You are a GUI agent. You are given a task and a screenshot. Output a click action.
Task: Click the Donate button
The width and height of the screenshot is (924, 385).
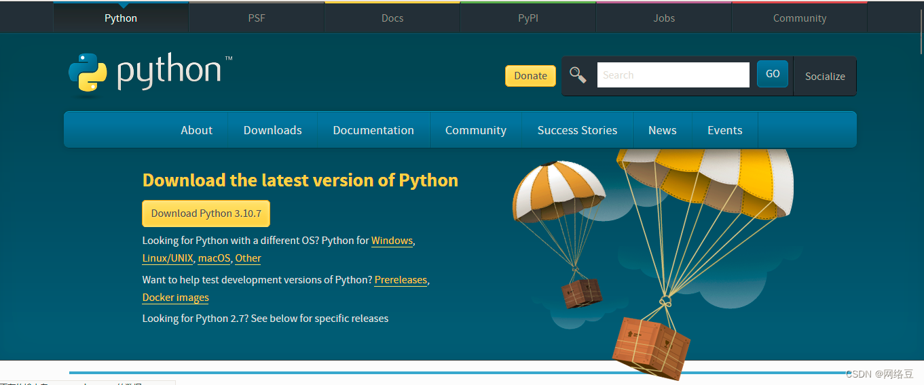(530, 76)
